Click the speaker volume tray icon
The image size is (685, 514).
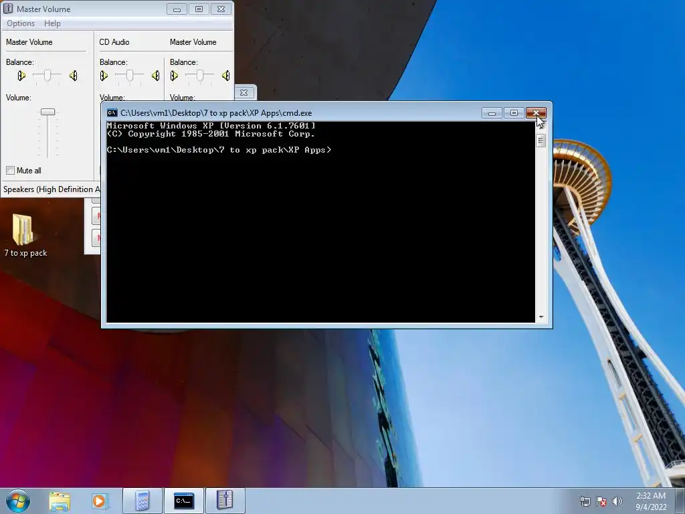pyautogui.click(x=617, y=501)
